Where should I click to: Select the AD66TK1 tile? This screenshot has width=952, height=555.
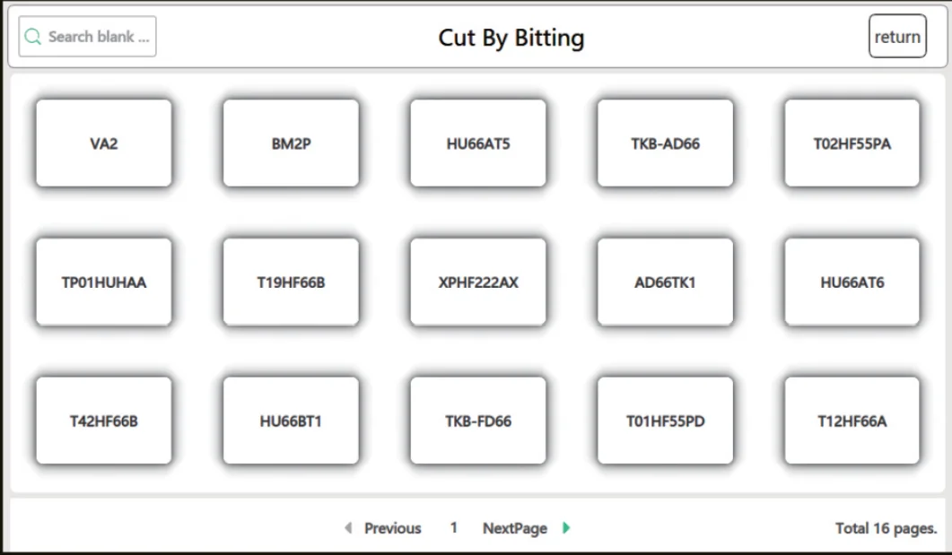coord(665,282)
